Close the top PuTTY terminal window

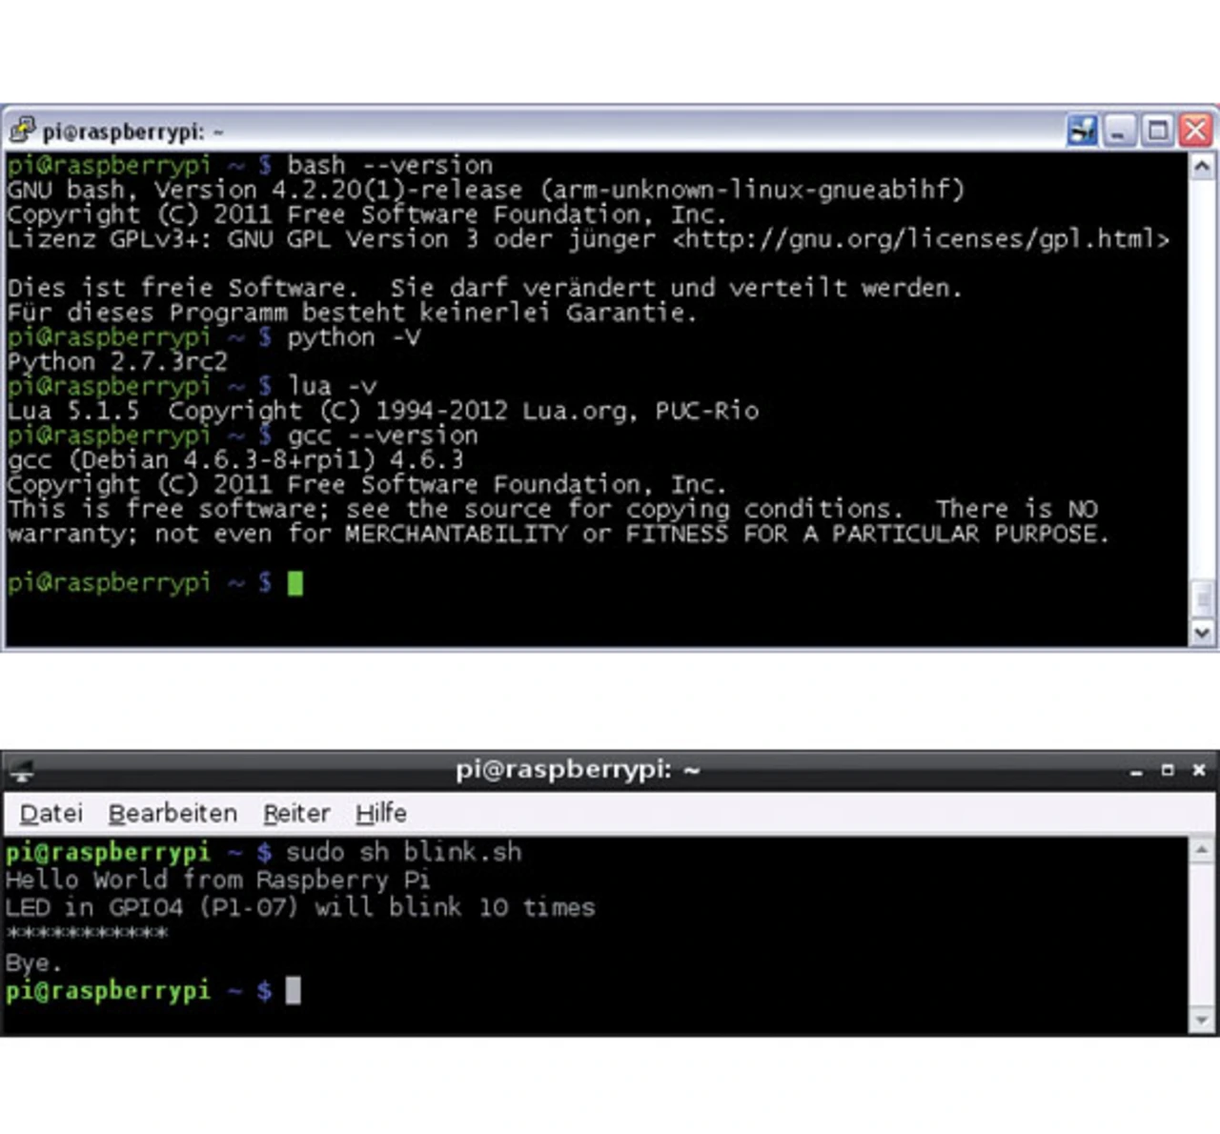(1195, 131)
